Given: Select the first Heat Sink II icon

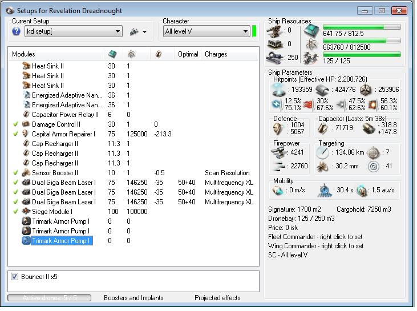Looking at the screenshot, I should (x=26, y=66).
